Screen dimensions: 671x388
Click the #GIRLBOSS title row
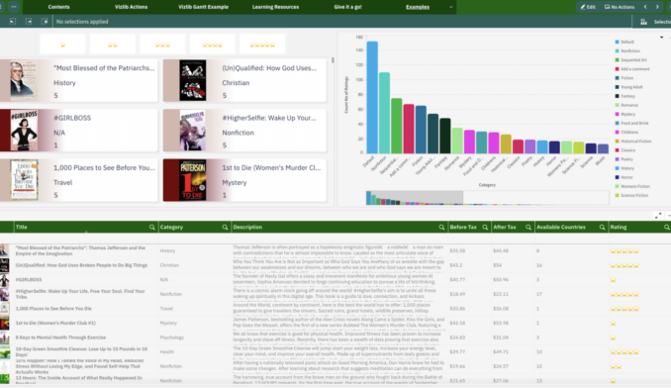click(x=29, y=280)
